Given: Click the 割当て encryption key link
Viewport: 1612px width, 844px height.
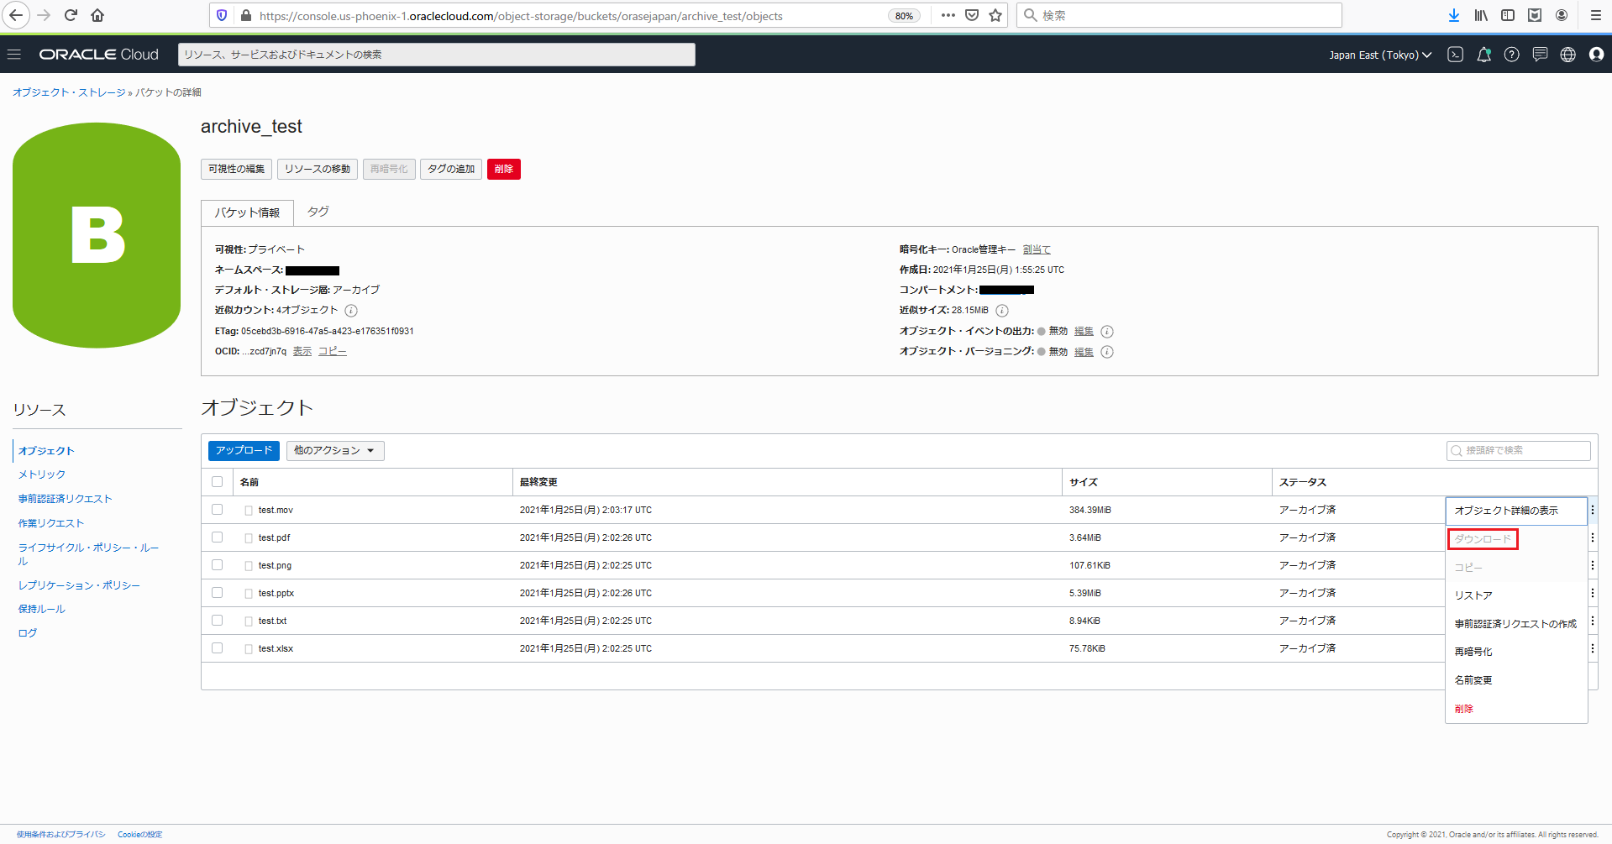Looking at the screenshot, I should click(1037, 249).
